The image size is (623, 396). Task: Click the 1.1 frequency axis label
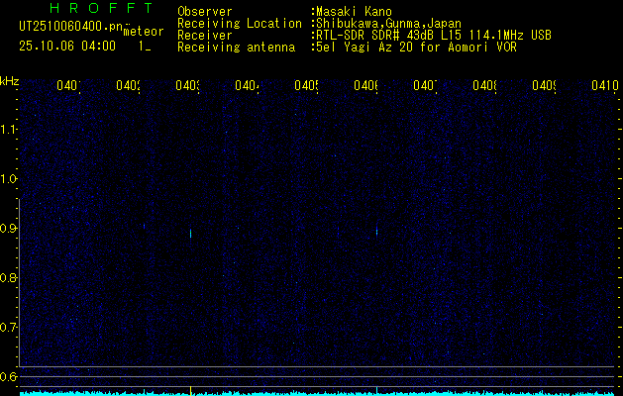(x=8, y=130)
